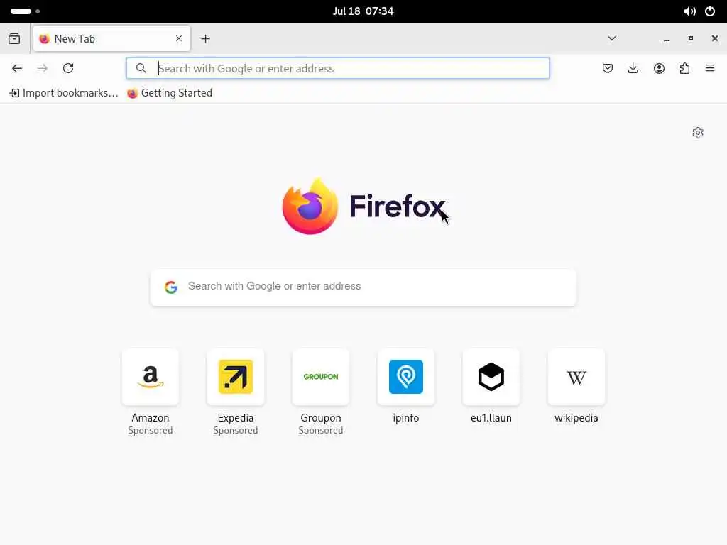Open Firefox View from the tab bar
Viewport: 727px width, 545px height.
click(x=14, y=38)
